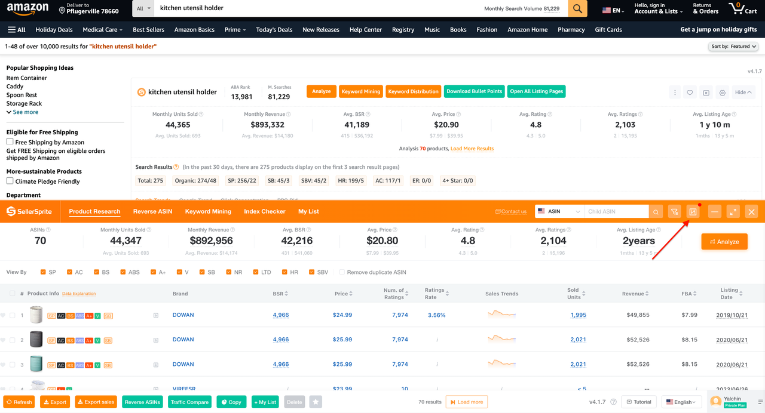This screenshot has width=765, height=413.
Task: Select the Product Research tab
Action: (94, 211)
